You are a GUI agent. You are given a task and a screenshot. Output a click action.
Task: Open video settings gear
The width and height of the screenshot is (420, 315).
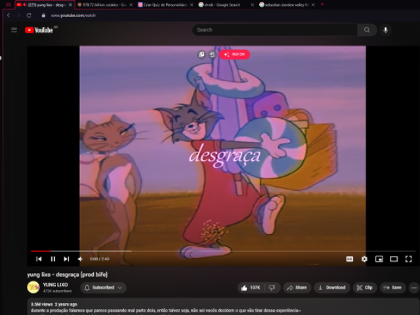click(x=364, y=259)
